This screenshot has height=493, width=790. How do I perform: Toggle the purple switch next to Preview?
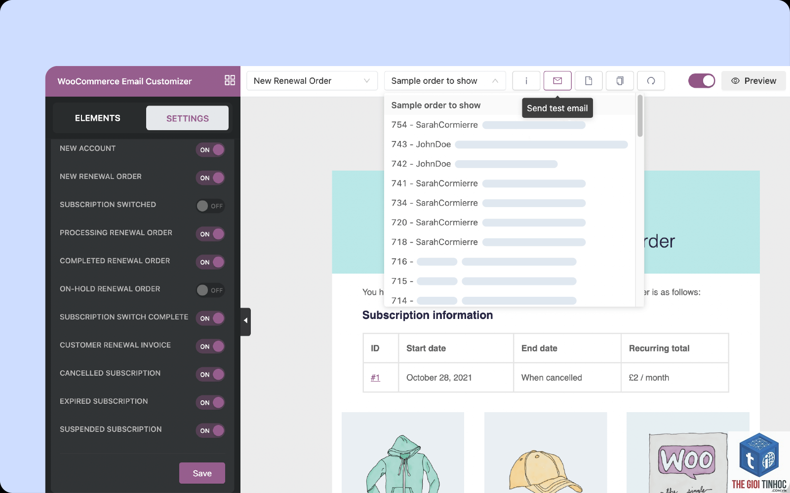point(702,81)
